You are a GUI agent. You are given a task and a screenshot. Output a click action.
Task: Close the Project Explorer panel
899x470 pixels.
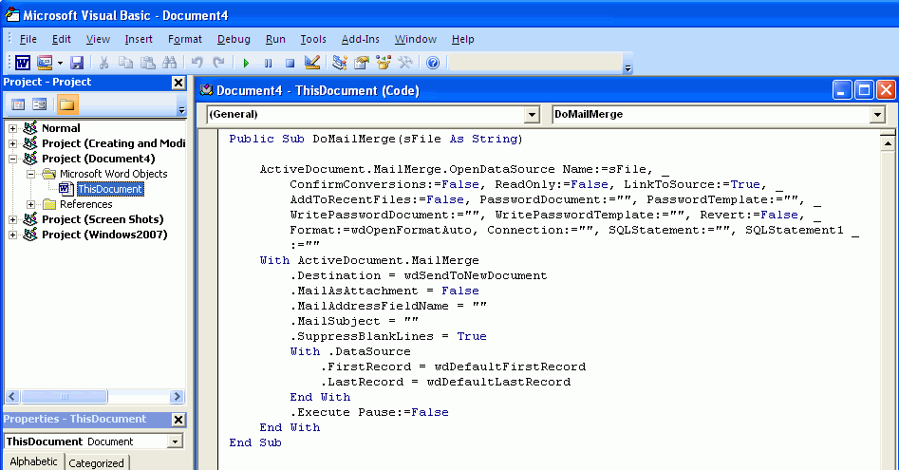178,83
